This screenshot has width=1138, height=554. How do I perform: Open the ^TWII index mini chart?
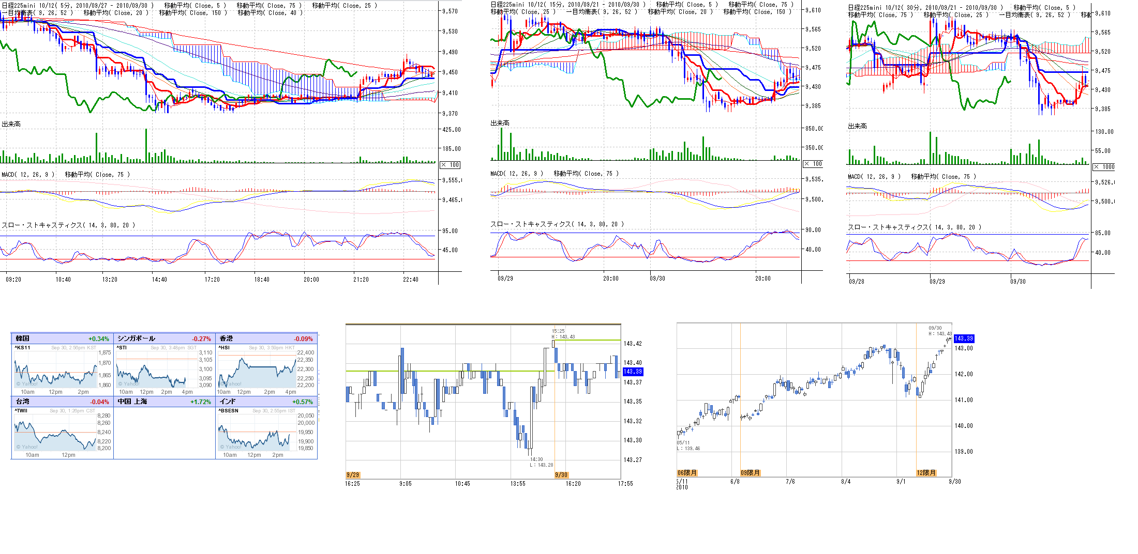55,434
